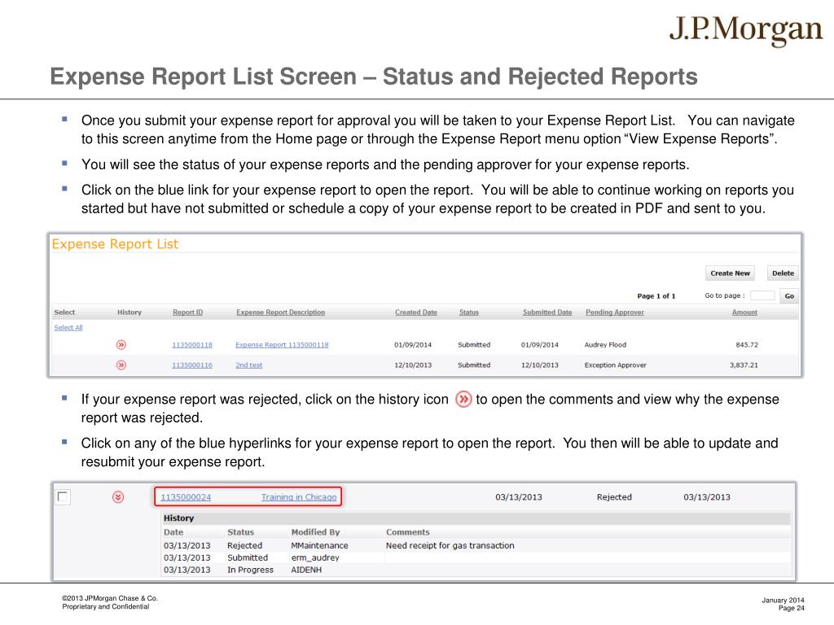Open report ID 1135000118 link

coord(191,345)
